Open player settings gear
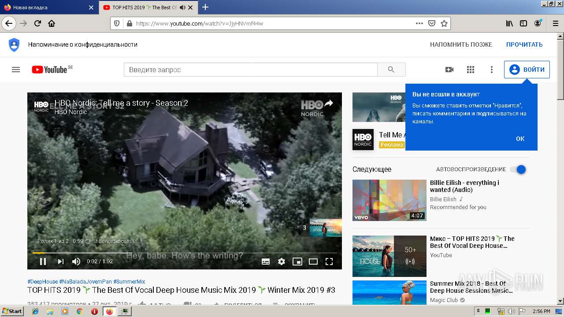Viewport: 564px width, 317px height. 282,262
